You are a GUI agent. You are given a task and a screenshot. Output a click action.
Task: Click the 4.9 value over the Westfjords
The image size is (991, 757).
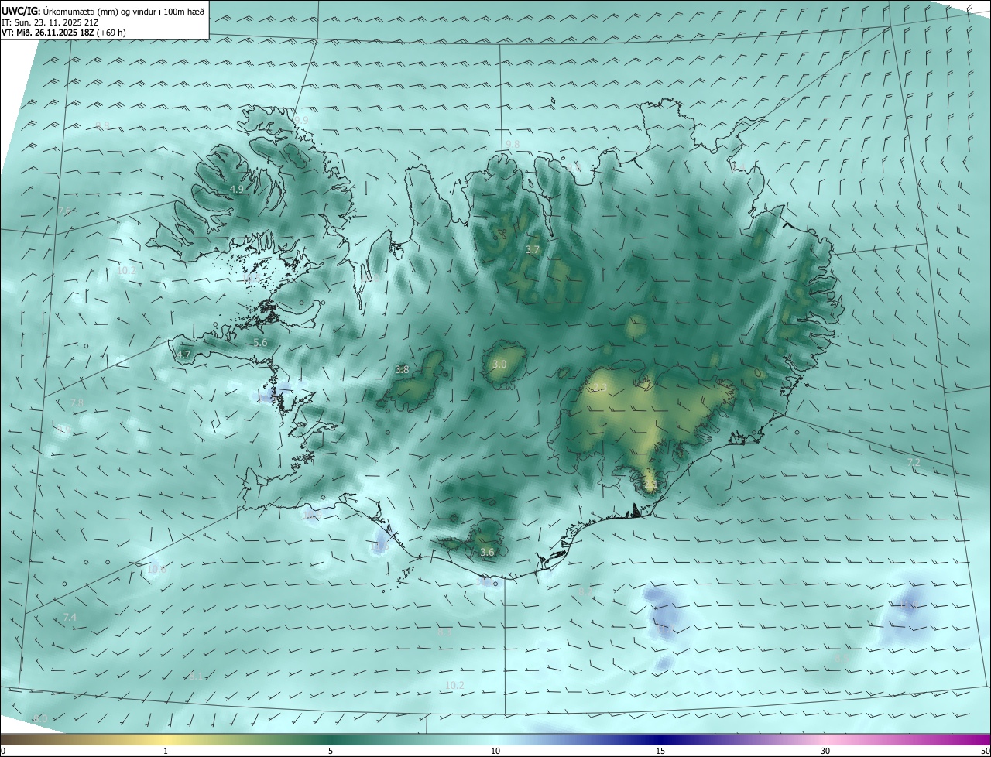pyautogui.click(x=237, y=189)
